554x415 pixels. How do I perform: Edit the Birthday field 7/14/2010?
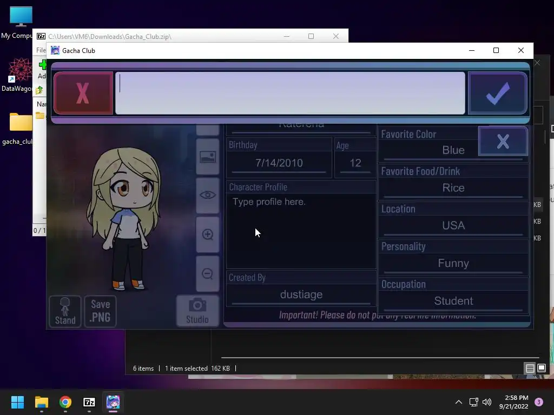pos(279,163)
